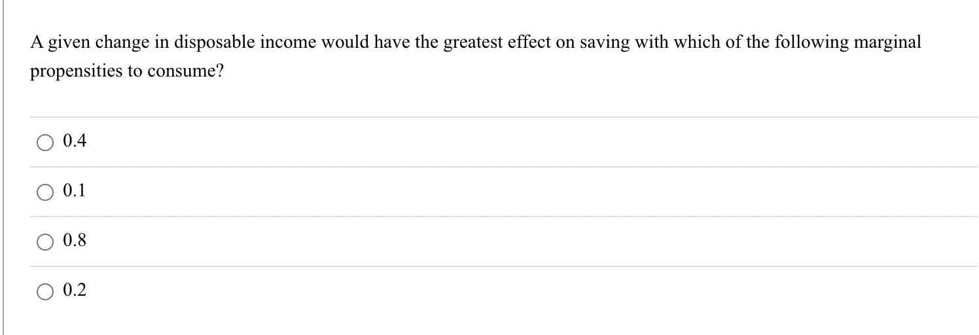
Task: Select the 0.1 radio button
Action: click(x=46, y=193)
